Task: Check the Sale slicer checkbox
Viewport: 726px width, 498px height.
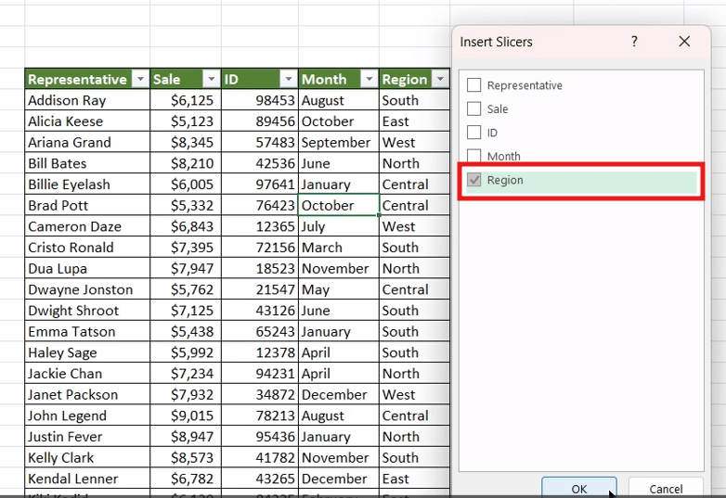Action: tap(473, 109)
